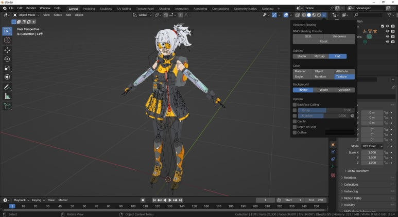Open Playback dropdown in timeline
398x217 pixels.
[x=21, y=200]
